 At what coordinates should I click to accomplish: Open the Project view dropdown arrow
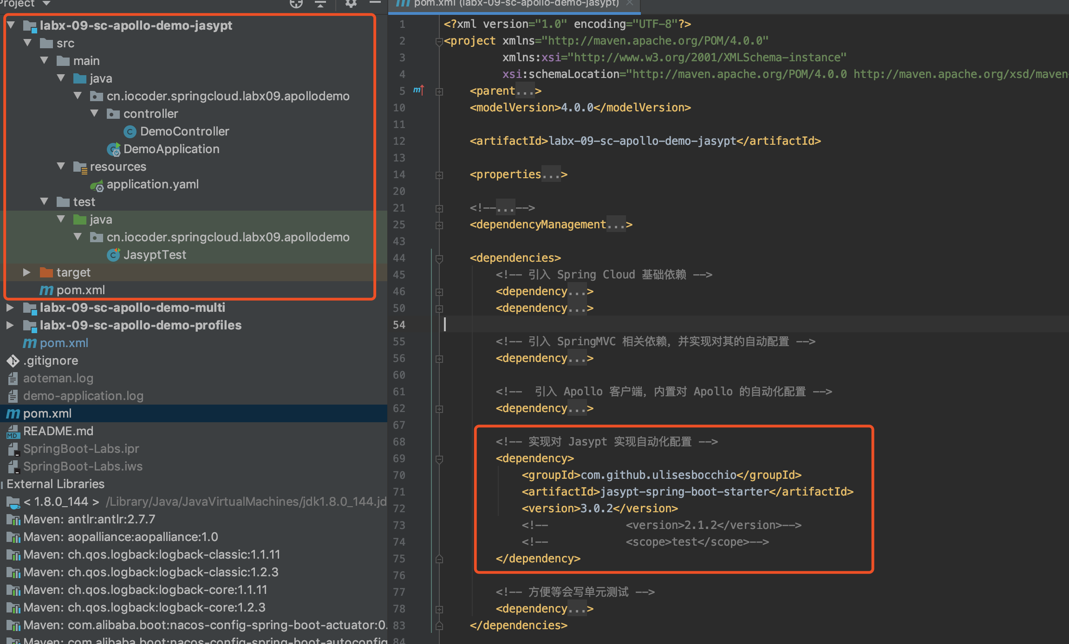pyautogui.click(x=46, y=3)
